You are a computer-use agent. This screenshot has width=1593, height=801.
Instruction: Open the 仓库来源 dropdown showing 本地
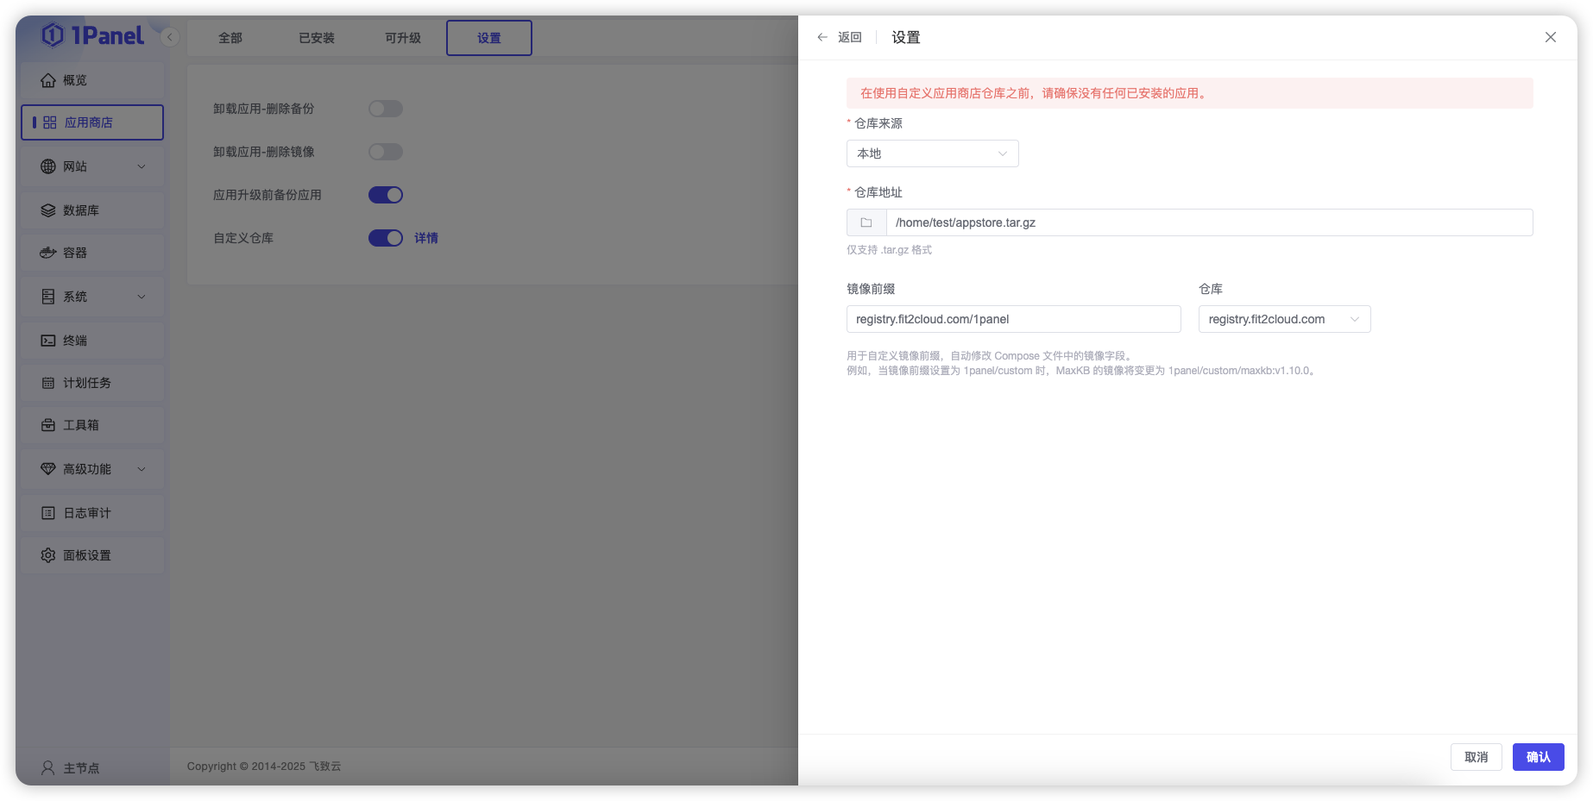click(x=932, y=153)
